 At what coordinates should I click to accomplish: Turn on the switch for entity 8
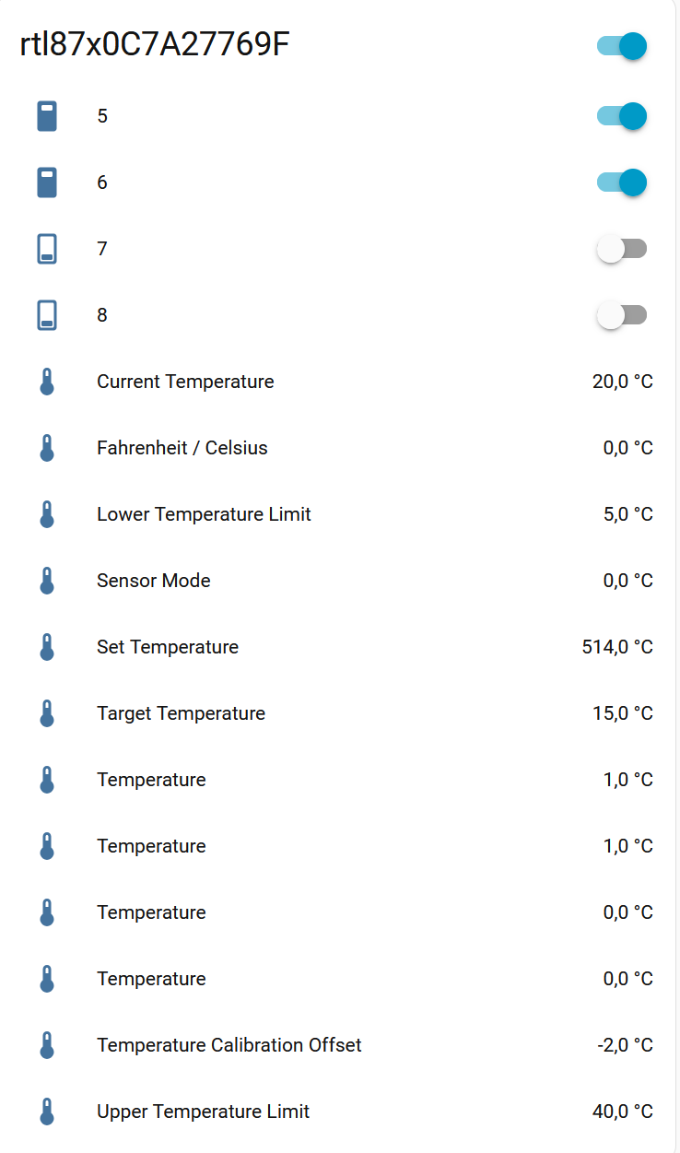[622, 315]
